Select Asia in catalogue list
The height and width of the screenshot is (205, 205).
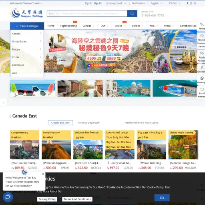(27, 73)
